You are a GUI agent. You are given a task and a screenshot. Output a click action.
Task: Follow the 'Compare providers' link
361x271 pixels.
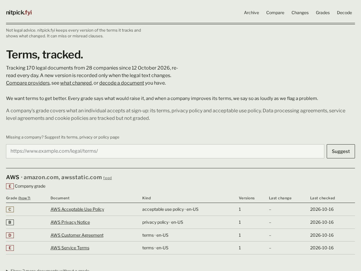point(28,83)
